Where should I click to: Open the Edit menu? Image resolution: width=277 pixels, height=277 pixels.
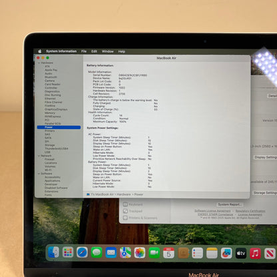pos(94,51)
